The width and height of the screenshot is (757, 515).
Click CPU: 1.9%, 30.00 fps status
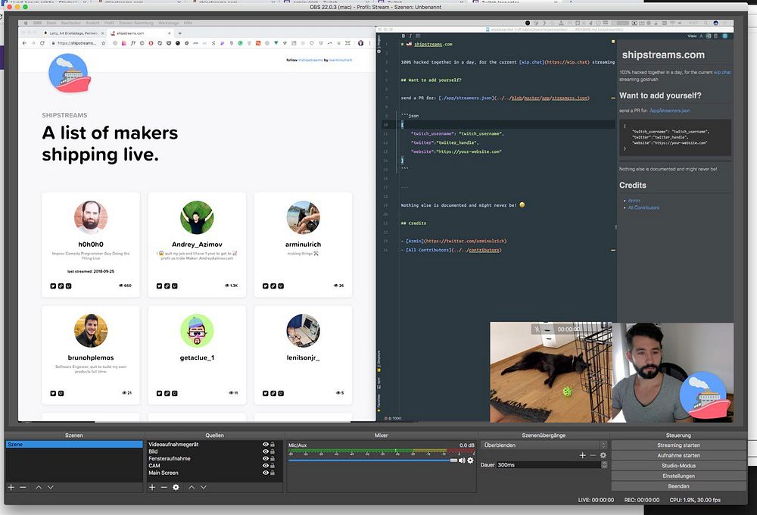(x=695, y=500)
